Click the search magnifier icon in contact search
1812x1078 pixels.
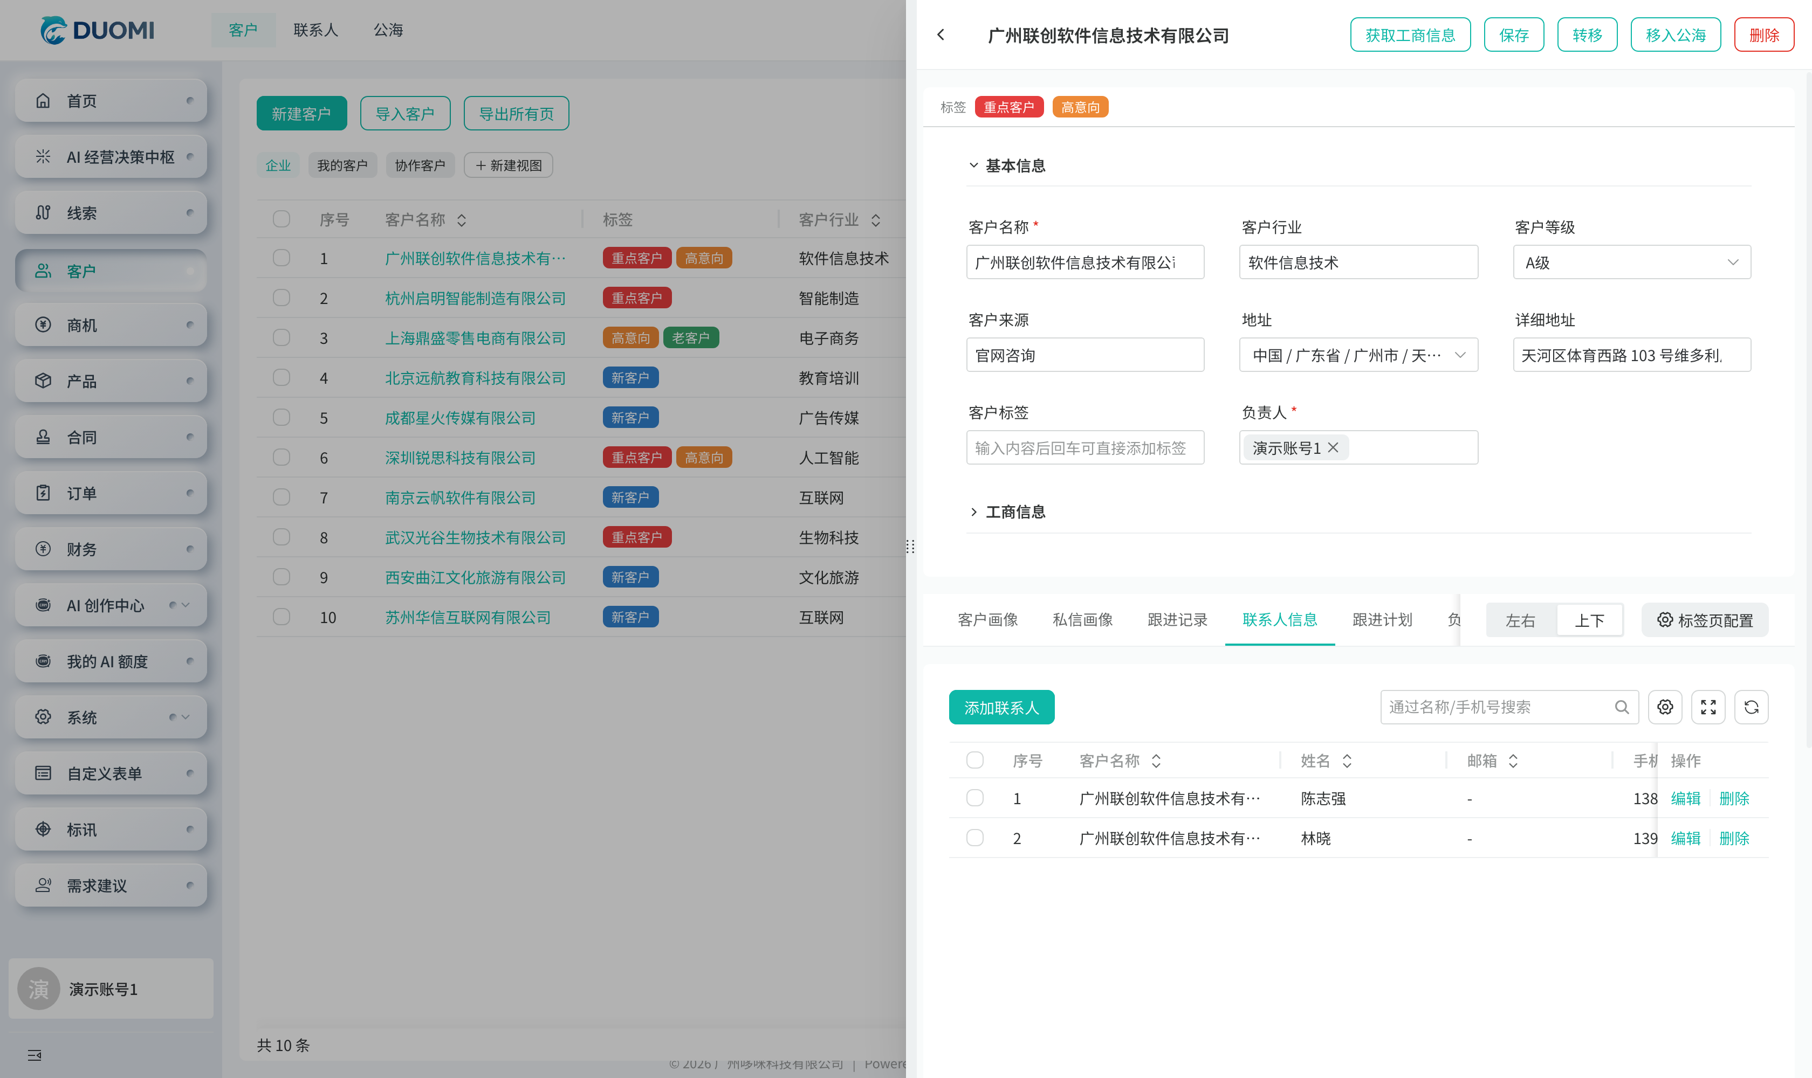click(1622, 707)
